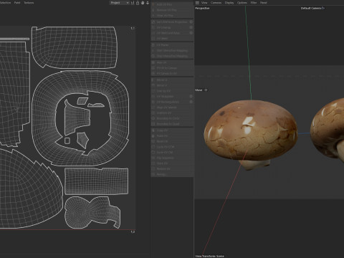
Task: Open the Textures menu in UV editor
Action: (29, 3)
